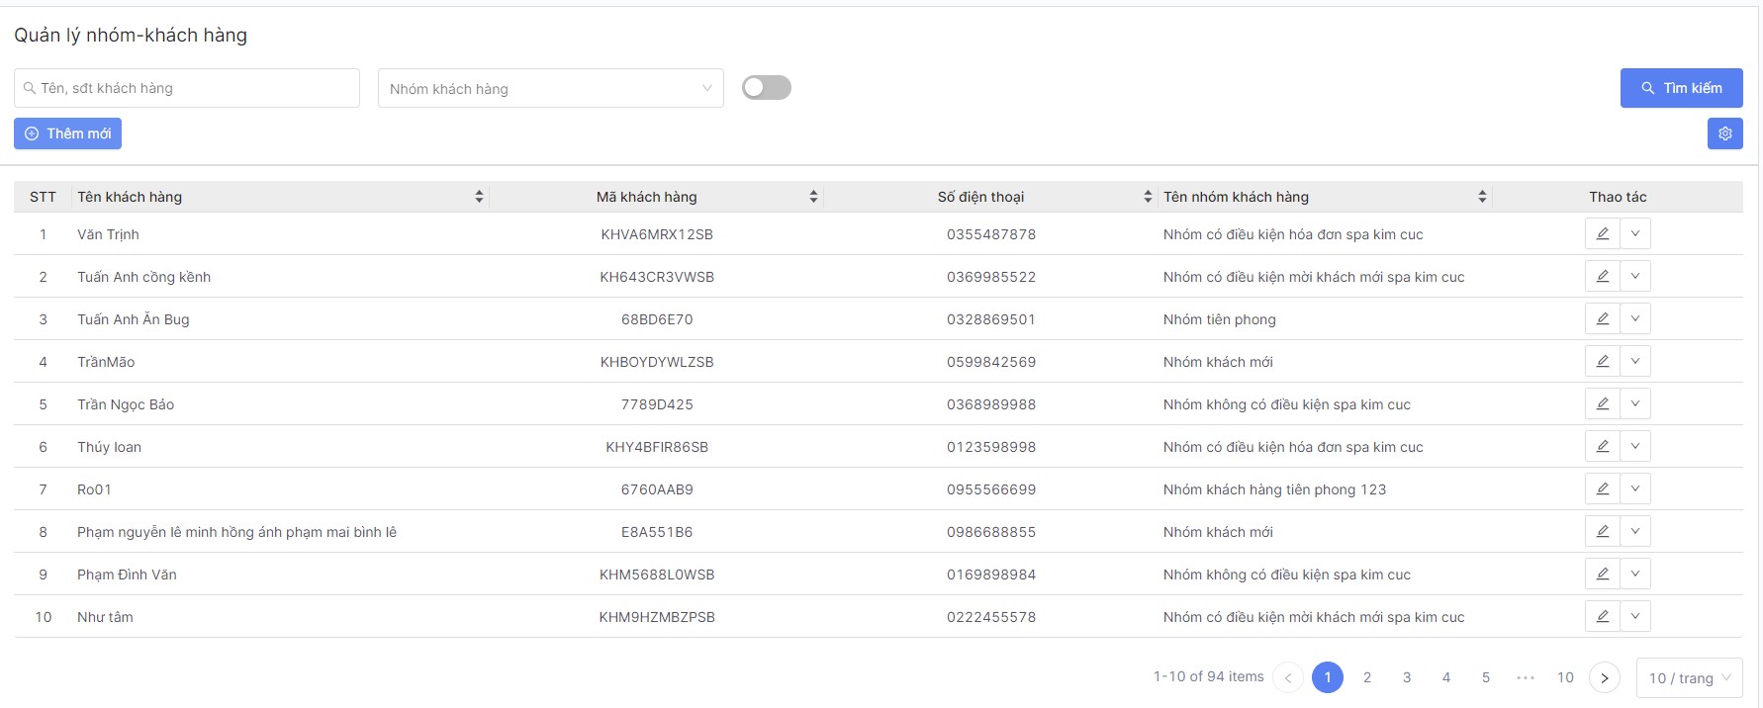
Task: Click edit pencil for Trần Ngọc Bảo
Action: click(x=1602, y=404)
